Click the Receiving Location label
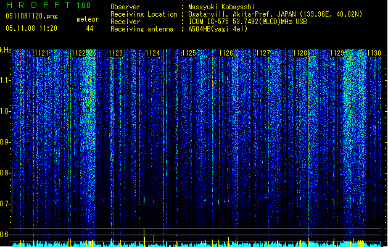 [x=144, y=14]
